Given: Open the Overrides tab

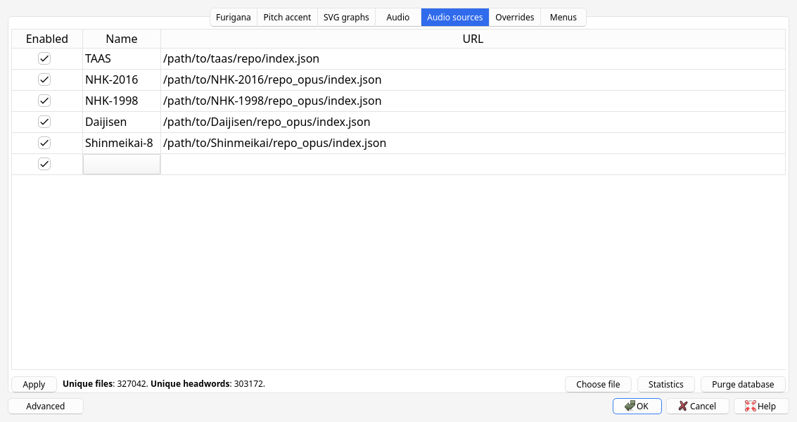Looking at the screenshot, I should pyautogui.click(x=515, y=17).
